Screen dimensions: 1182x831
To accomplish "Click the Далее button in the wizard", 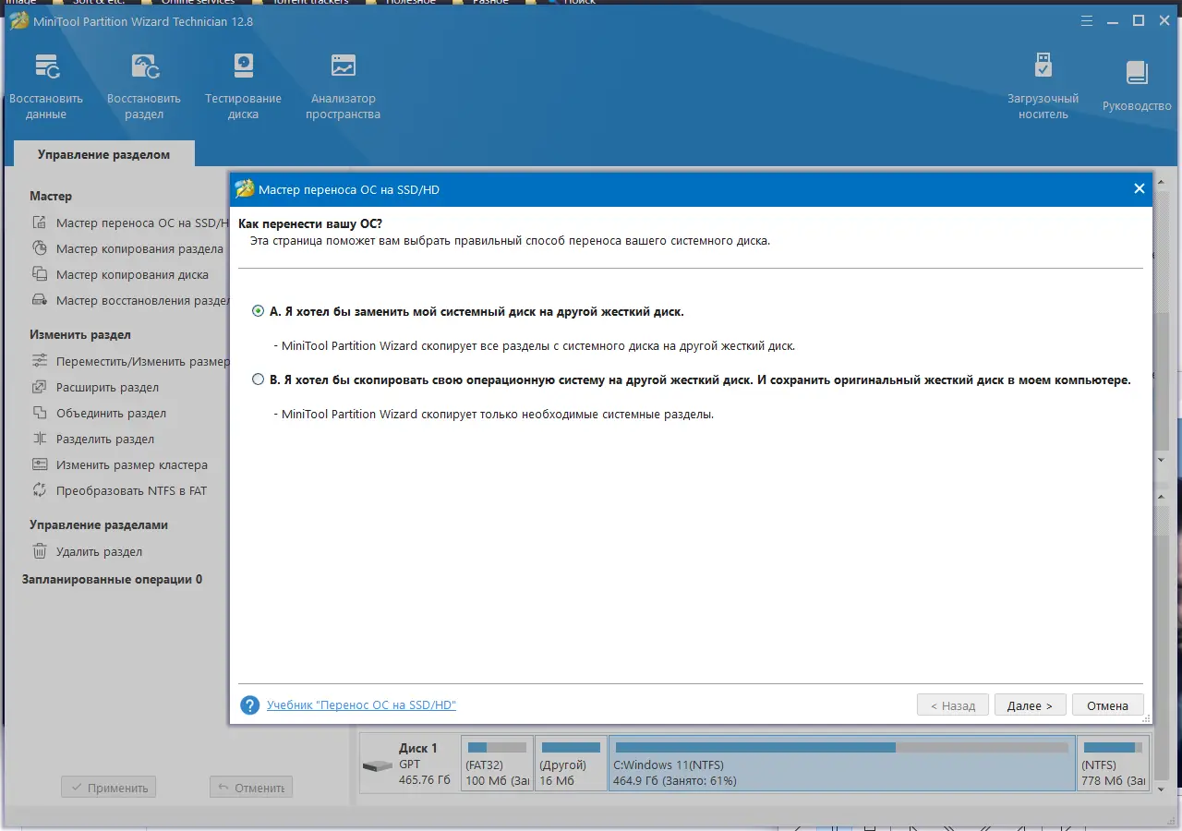I will (1029, 705).
